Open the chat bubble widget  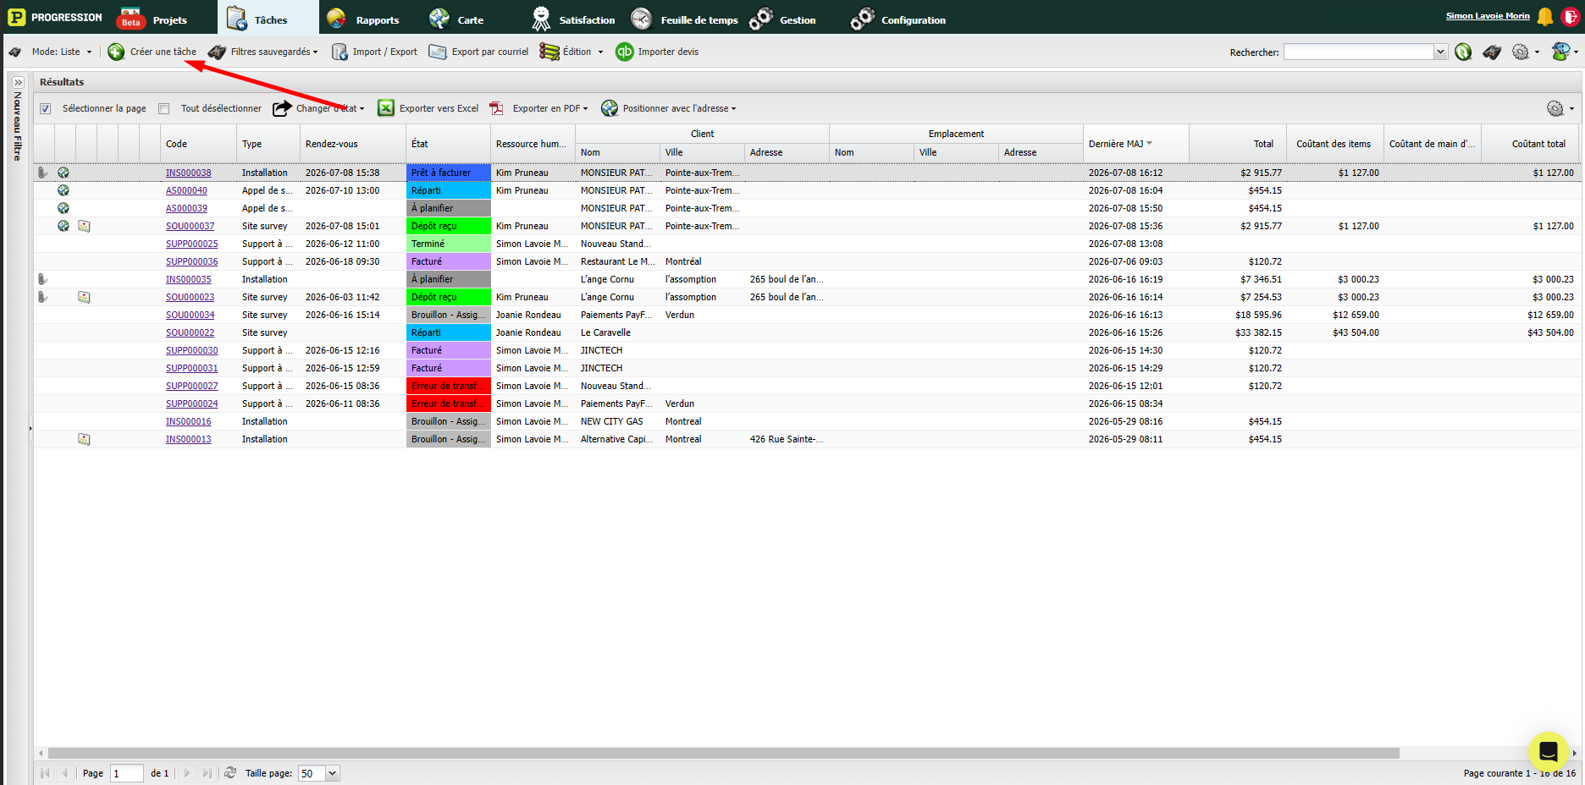point(1549,751)
